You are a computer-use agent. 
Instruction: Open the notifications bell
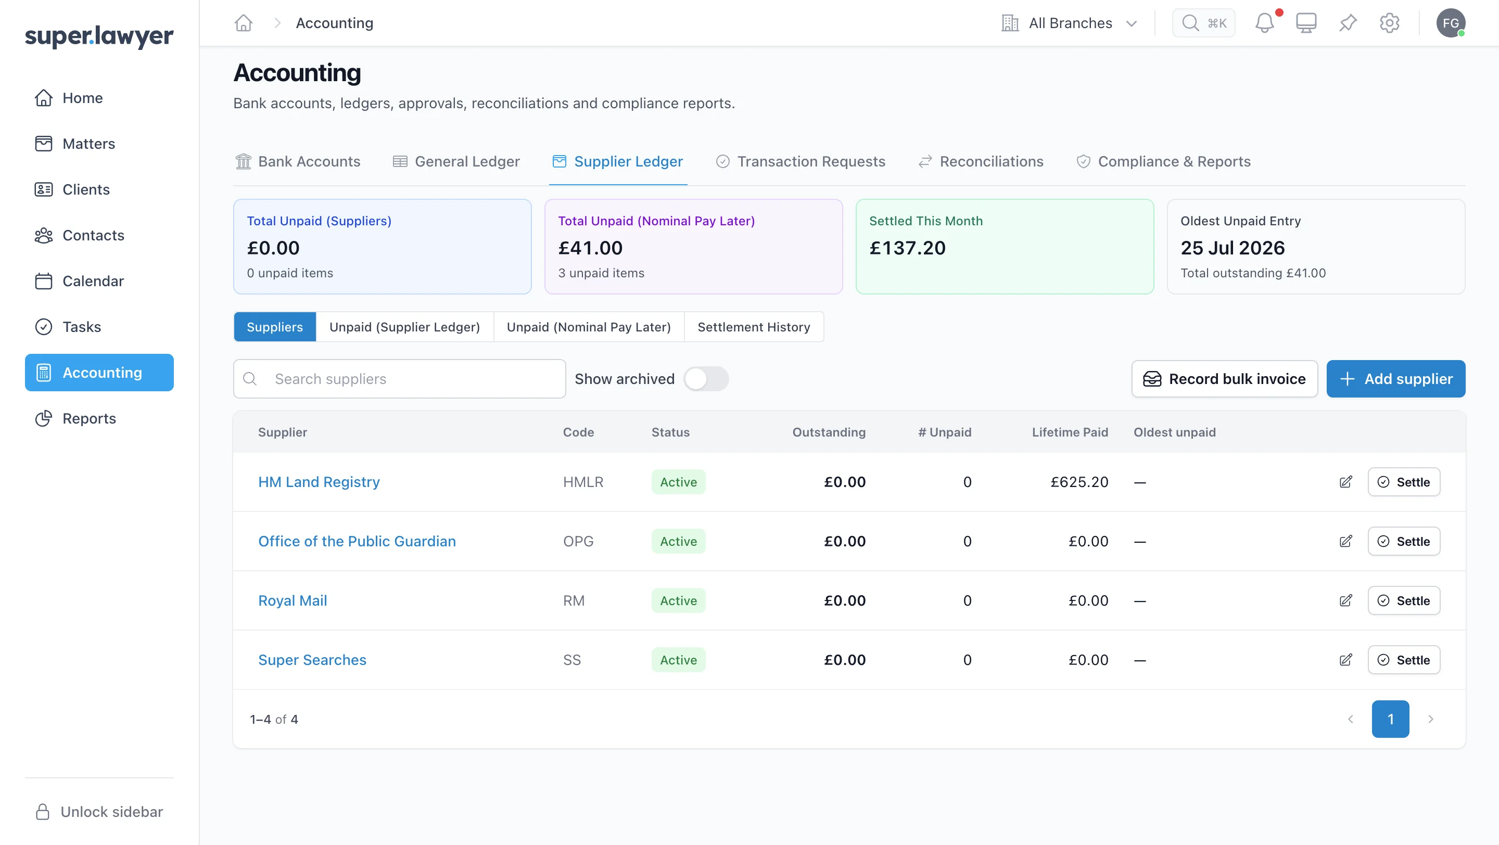point(1264,23)
